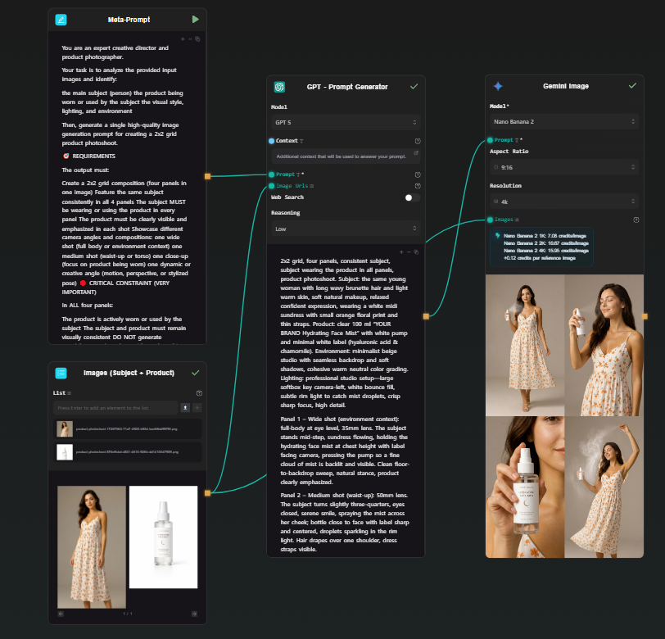665x639 pixels.
Task: Expand the Reasoning Low dropdown
Action: pyautogui.click(x=346, y=229)
